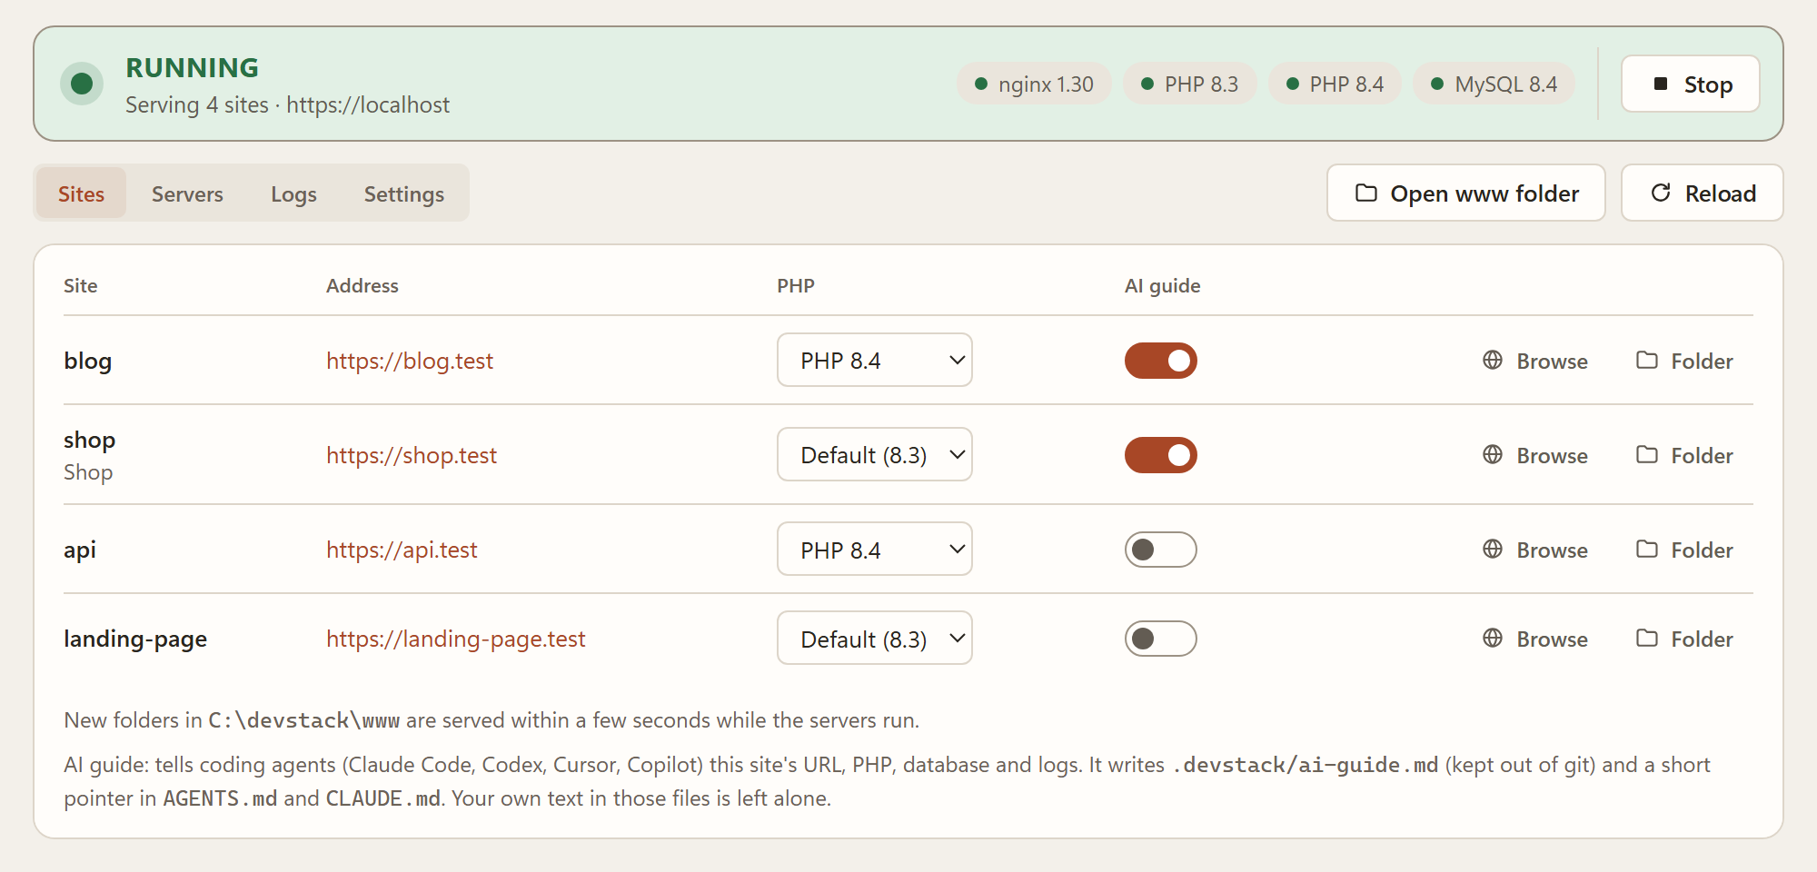Click the AGENTS.md file name
This screenshot has width=1817, height=872.
click(x=220, y=798)
